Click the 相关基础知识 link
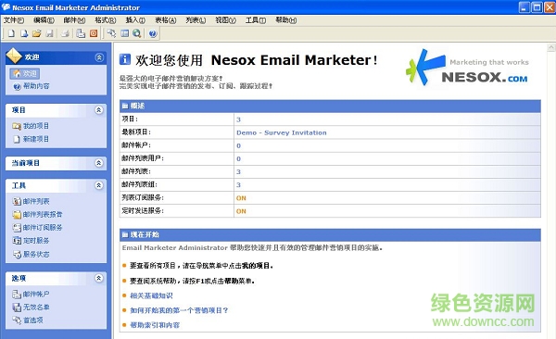This screenshot has width=556, height=339. tap(151, 295)
